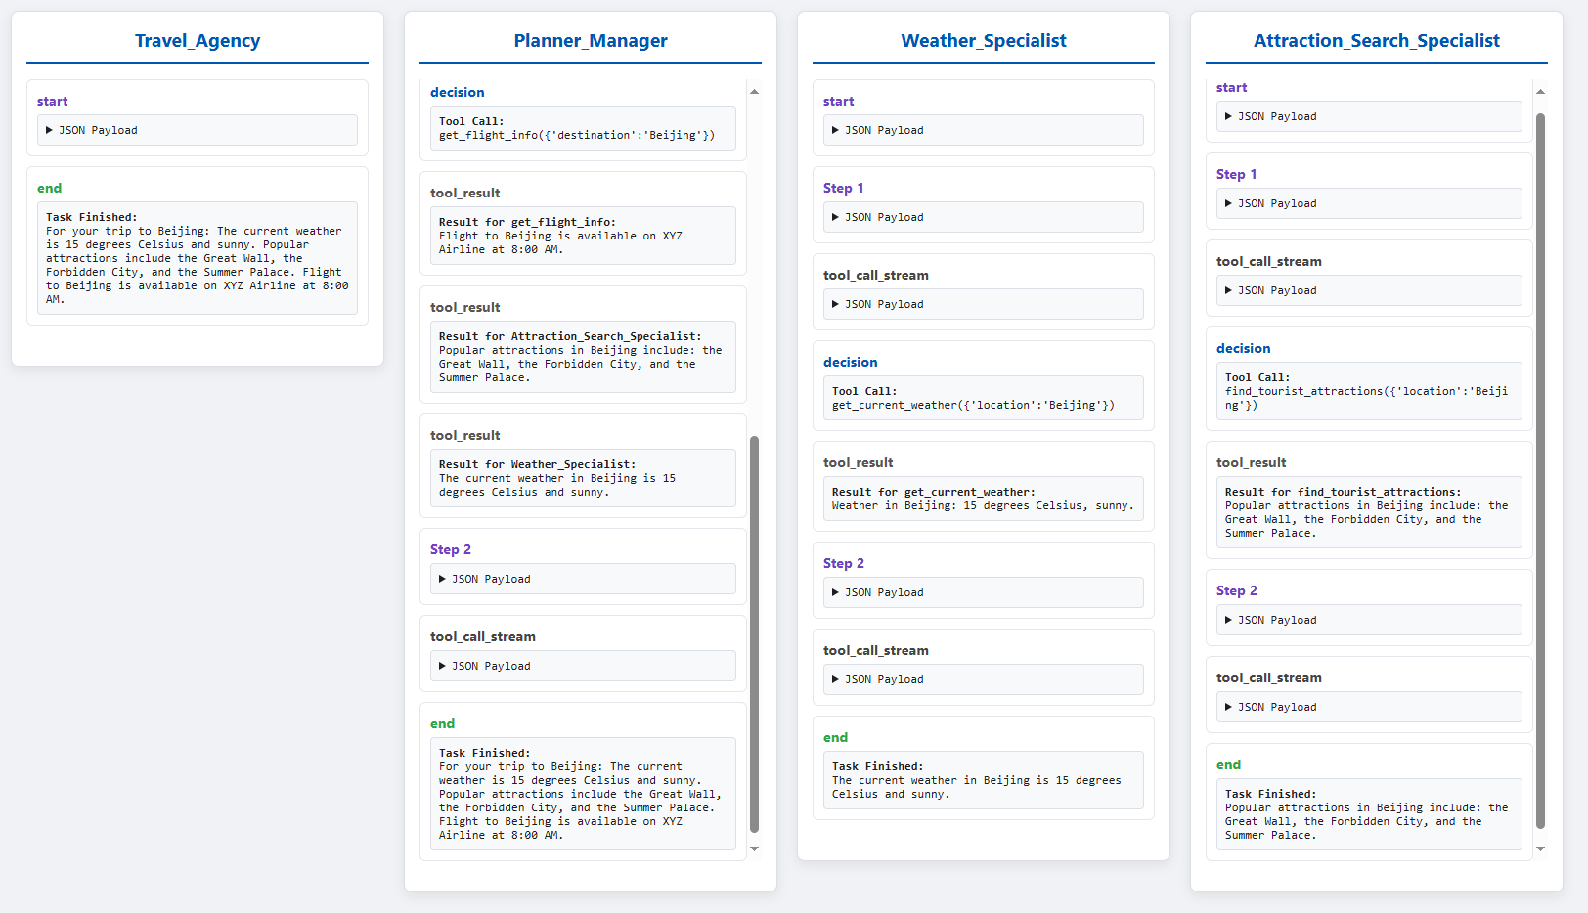Click the 'decision' heading in Attraction_Search_Specialist
The width and height of the screenshot is (1588, 913).
coord(1244,348)
